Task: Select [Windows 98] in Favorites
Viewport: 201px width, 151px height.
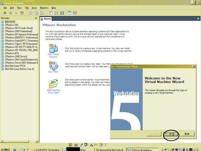Action: pyautogui.click(x=12, y=25)
